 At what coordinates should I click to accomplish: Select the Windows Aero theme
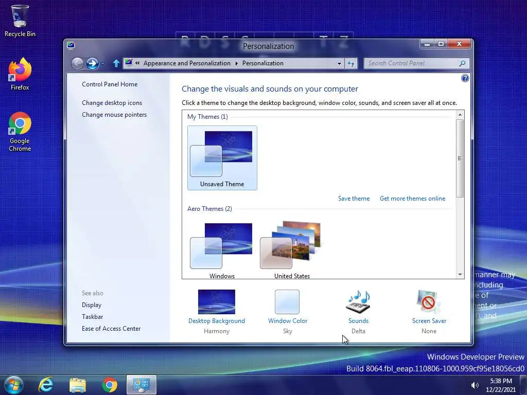222,250
